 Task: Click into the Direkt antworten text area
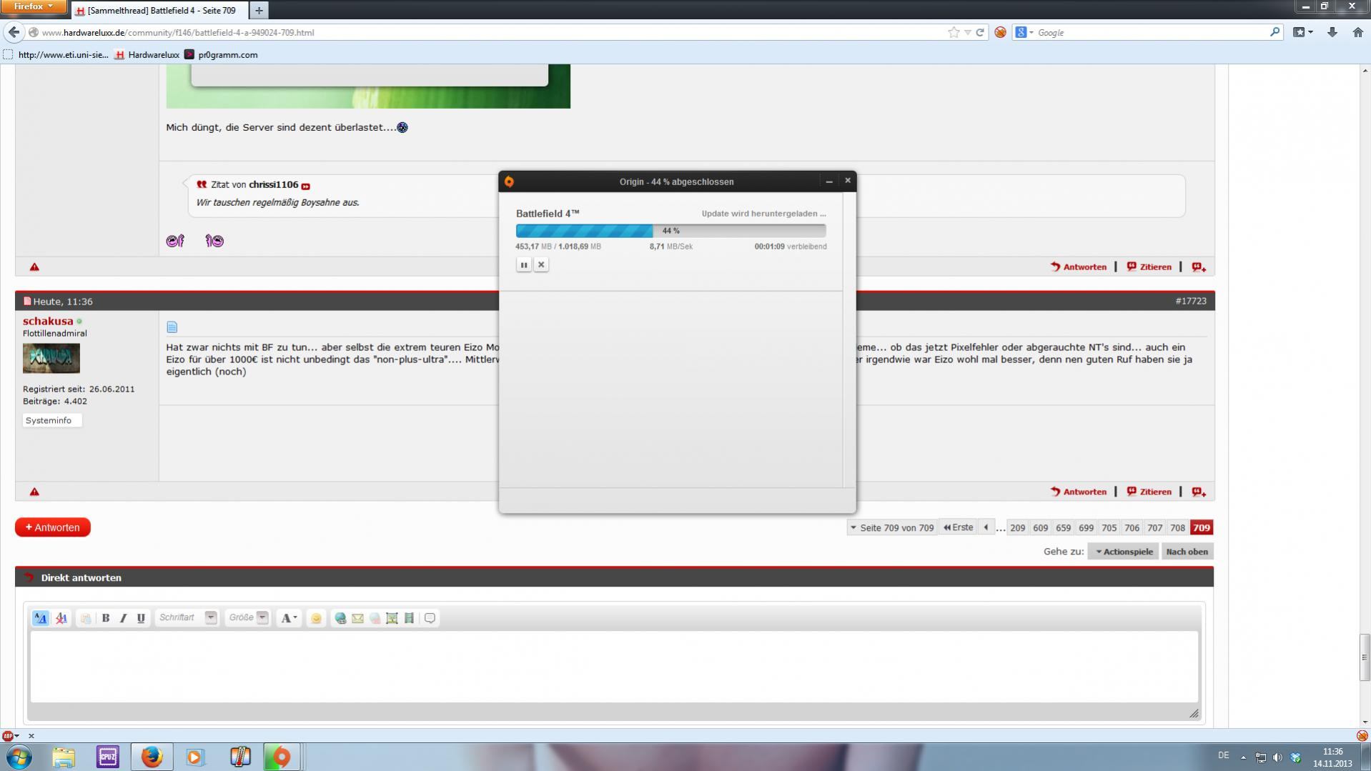[x=614, y=666]
